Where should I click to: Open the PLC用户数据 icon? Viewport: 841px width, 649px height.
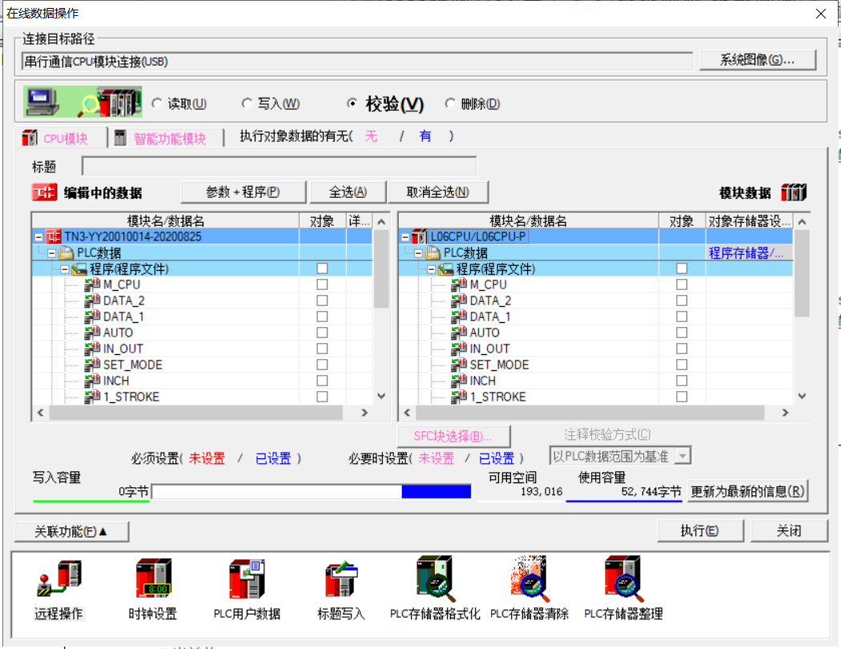[247, 579]
